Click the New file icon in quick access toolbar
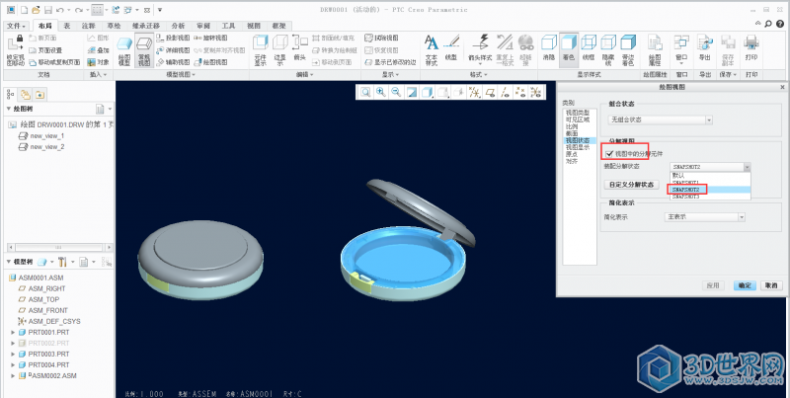790x398 pixels. point(24,10)
